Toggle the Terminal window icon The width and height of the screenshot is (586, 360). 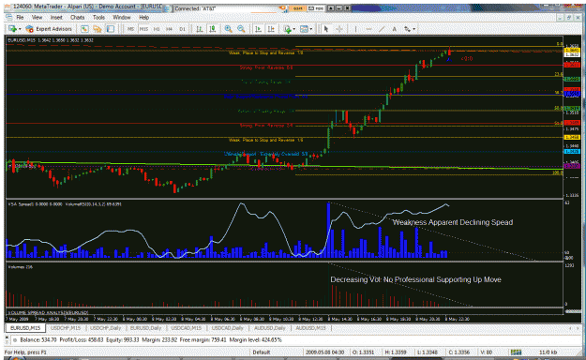pos(111,29)
